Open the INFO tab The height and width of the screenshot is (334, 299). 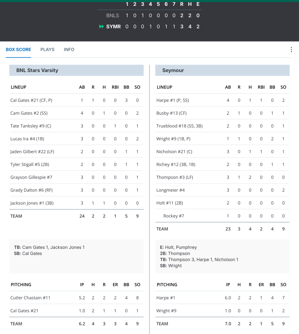click(x=69, y=50)
